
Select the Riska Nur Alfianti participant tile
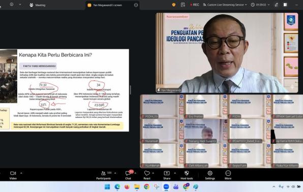pyautogui.click(x=287, y=156)
